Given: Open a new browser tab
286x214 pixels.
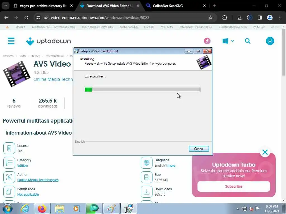Looking at the screenshot, I should pos(214,6).
